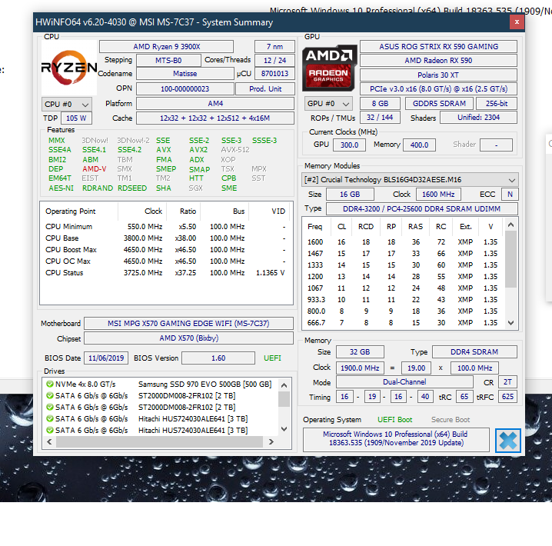
Task: Click the memory timings vertical scrollbar thumb
Action: point(511,260)
